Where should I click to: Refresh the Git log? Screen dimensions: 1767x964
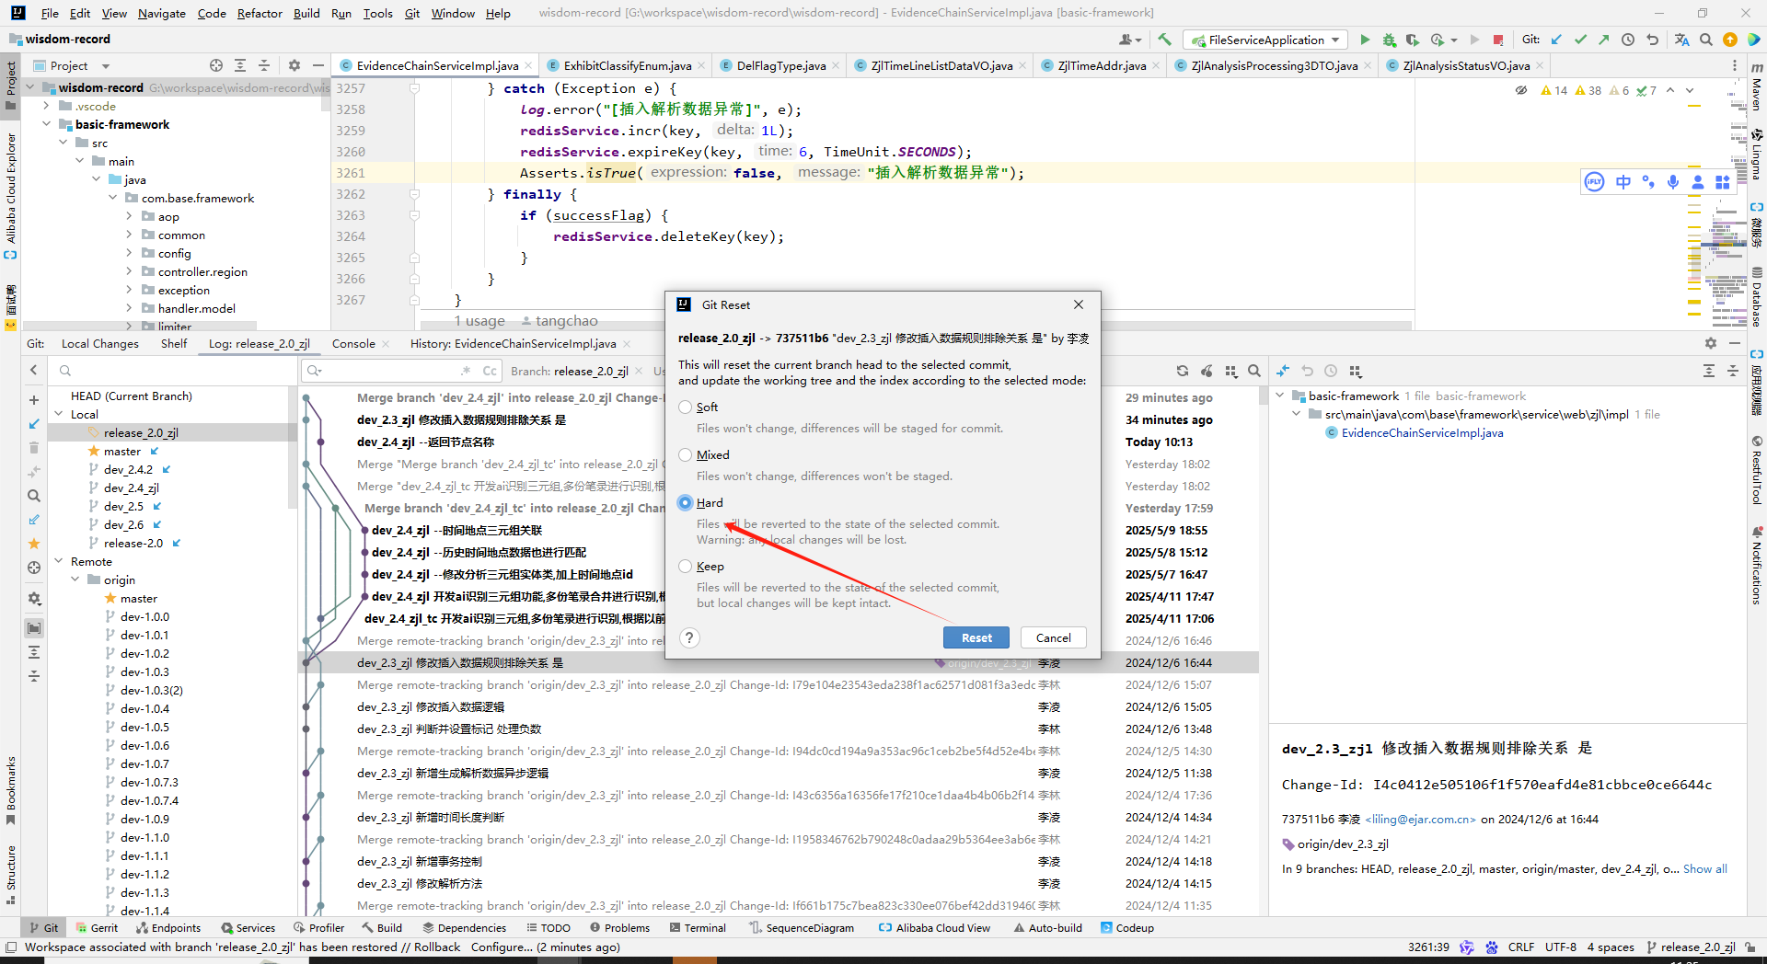point(1183,371)
